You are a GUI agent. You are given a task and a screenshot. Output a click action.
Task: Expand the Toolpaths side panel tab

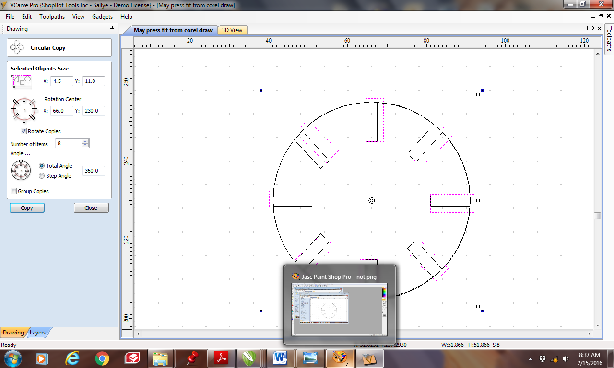pos(609,38)
